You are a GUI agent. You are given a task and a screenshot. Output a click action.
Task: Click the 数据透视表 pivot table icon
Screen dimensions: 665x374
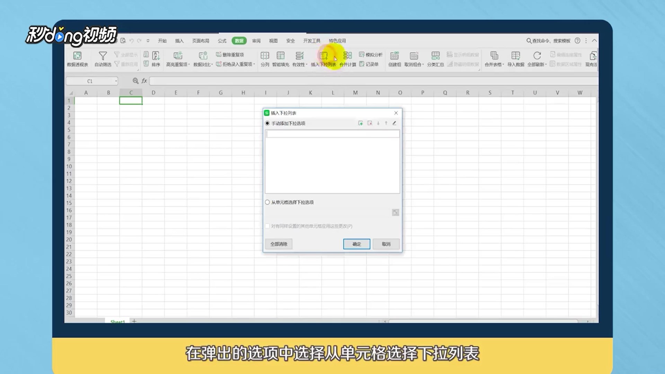pos(77,56)
